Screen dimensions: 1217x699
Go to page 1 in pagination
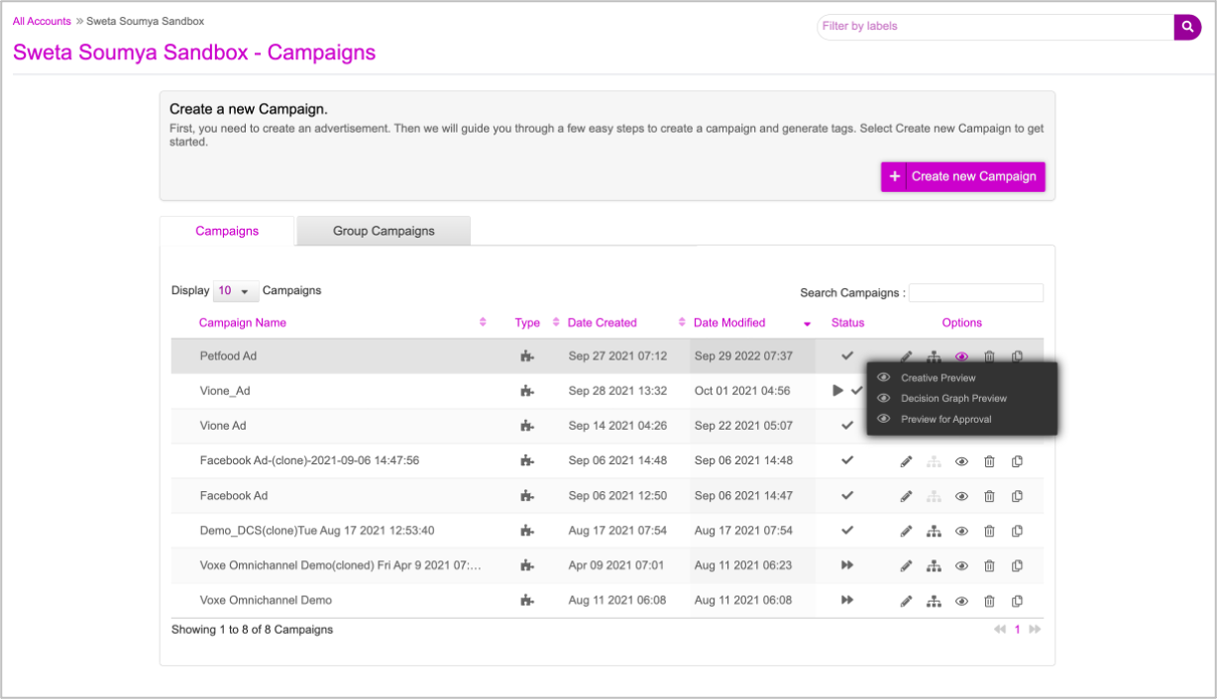(x=1017, y=630)
